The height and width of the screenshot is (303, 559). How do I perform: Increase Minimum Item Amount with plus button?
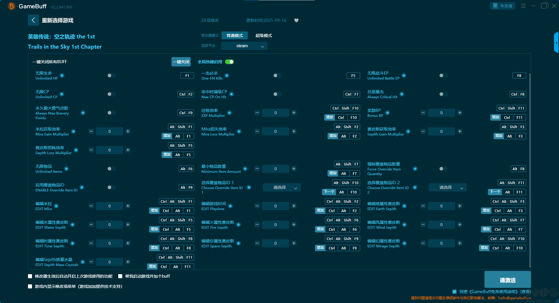294,169
